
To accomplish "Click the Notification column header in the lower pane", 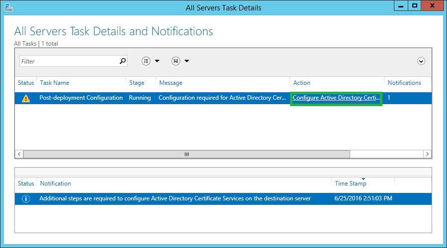I will pos(55,184).
